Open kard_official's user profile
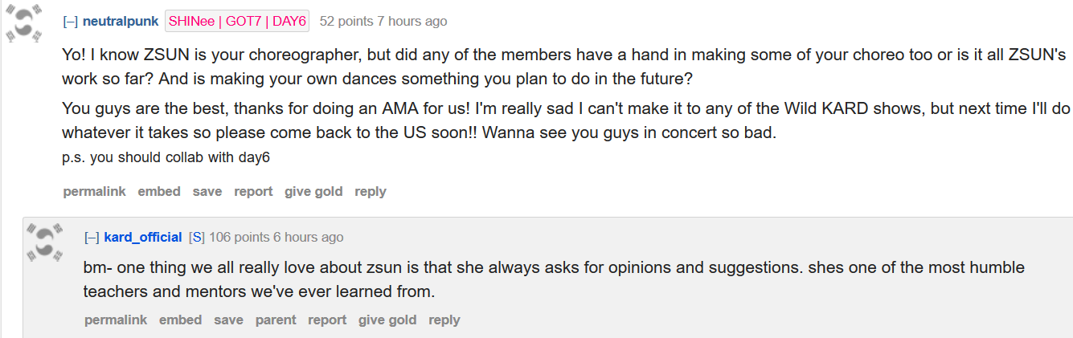This screenshot has height=338, width=1073. (x=143, y=238)
